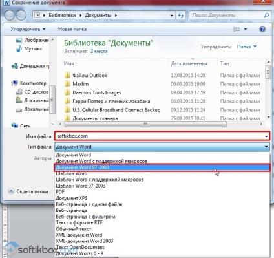Click Документы in the address breadcrumb
The height and width of the screenshot is (258, 274).
point(98,16)
